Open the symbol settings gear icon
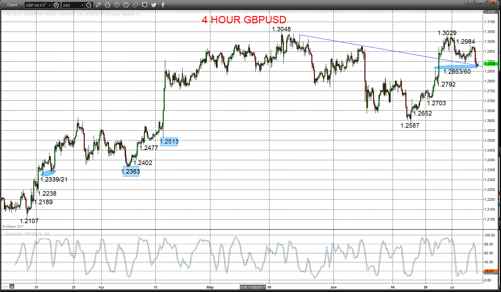The width and height of the screenshot is (501, 292). click(x=56, y=5)
